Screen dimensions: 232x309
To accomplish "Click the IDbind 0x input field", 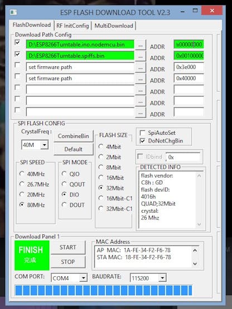I will coord(183,157).
